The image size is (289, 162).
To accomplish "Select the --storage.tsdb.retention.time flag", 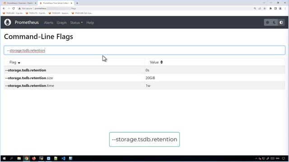I will [29, 85].
